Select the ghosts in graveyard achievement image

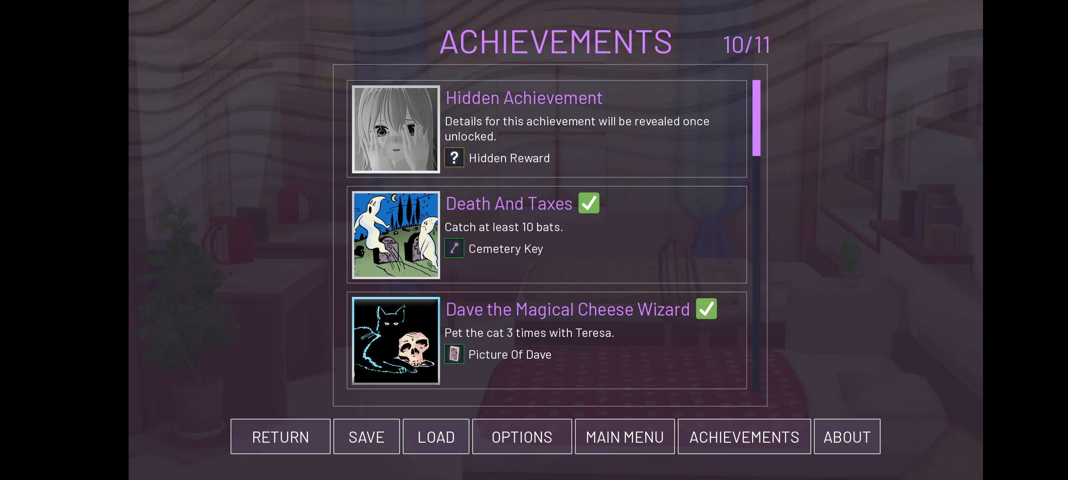tap(396, 235)
